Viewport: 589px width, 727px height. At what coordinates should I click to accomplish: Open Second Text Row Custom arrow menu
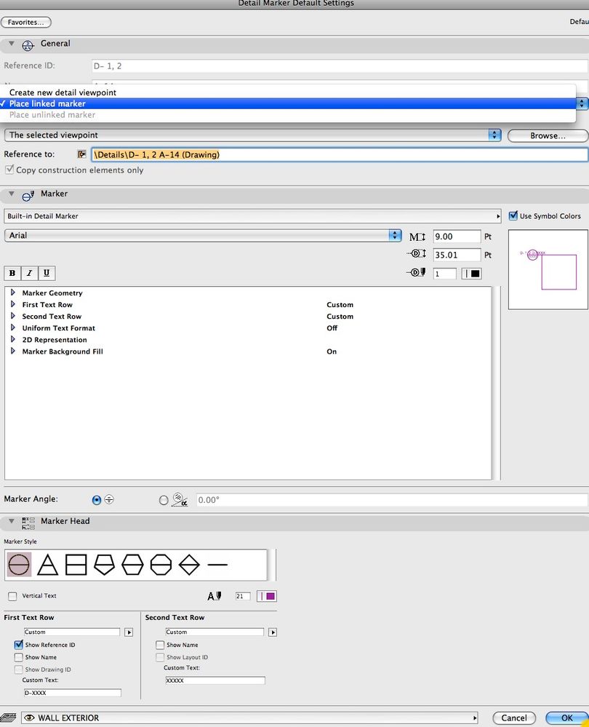pyautogui.click(x=273, y=632)
